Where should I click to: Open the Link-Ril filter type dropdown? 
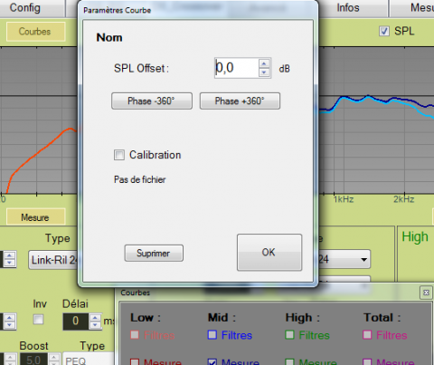53,260
